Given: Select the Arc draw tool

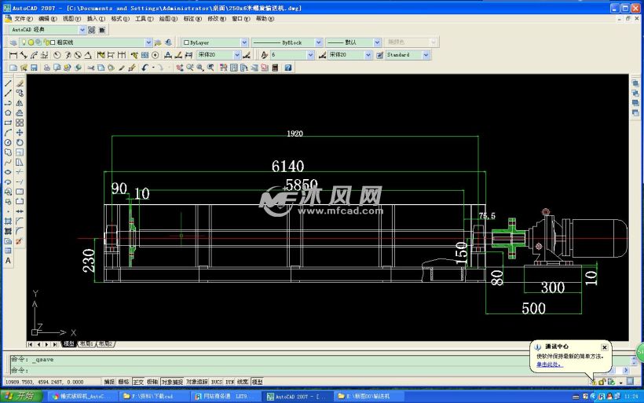Looking at the screenshot, I should 8,133.
